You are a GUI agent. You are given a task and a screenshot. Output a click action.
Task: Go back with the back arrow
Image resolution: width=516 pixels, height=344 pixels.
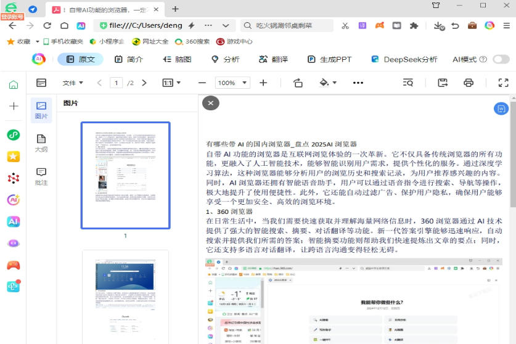coord(12,26)
